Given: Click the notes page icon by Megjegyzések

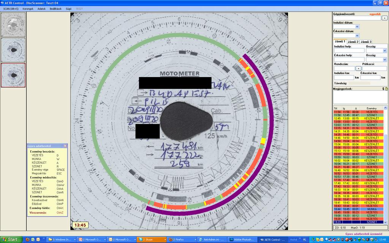Looking at the screenshot, I should (x=386, y=89).
